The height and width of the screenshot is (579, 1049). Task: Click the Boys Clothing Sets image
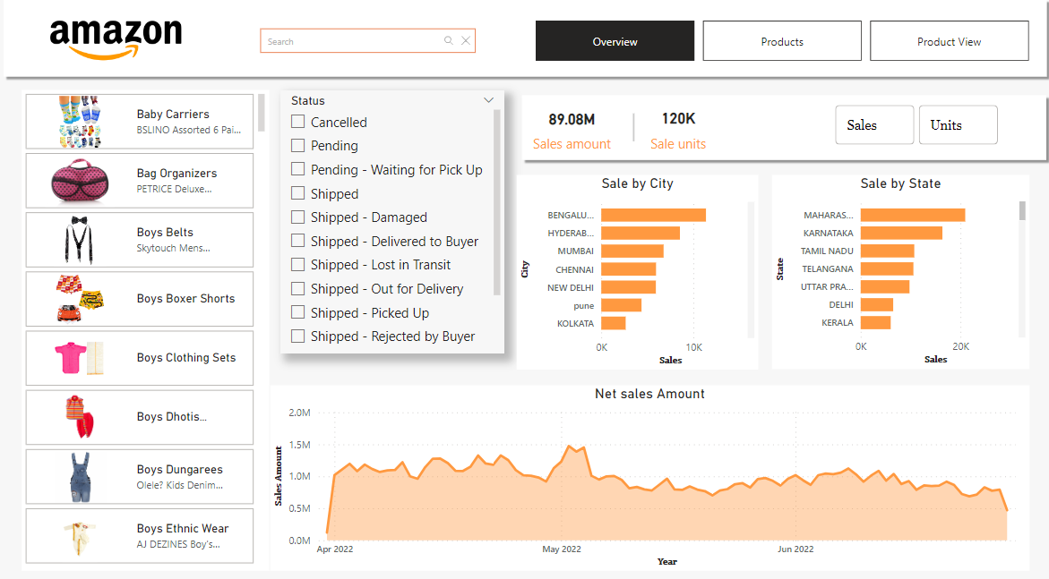coord(79,358)
